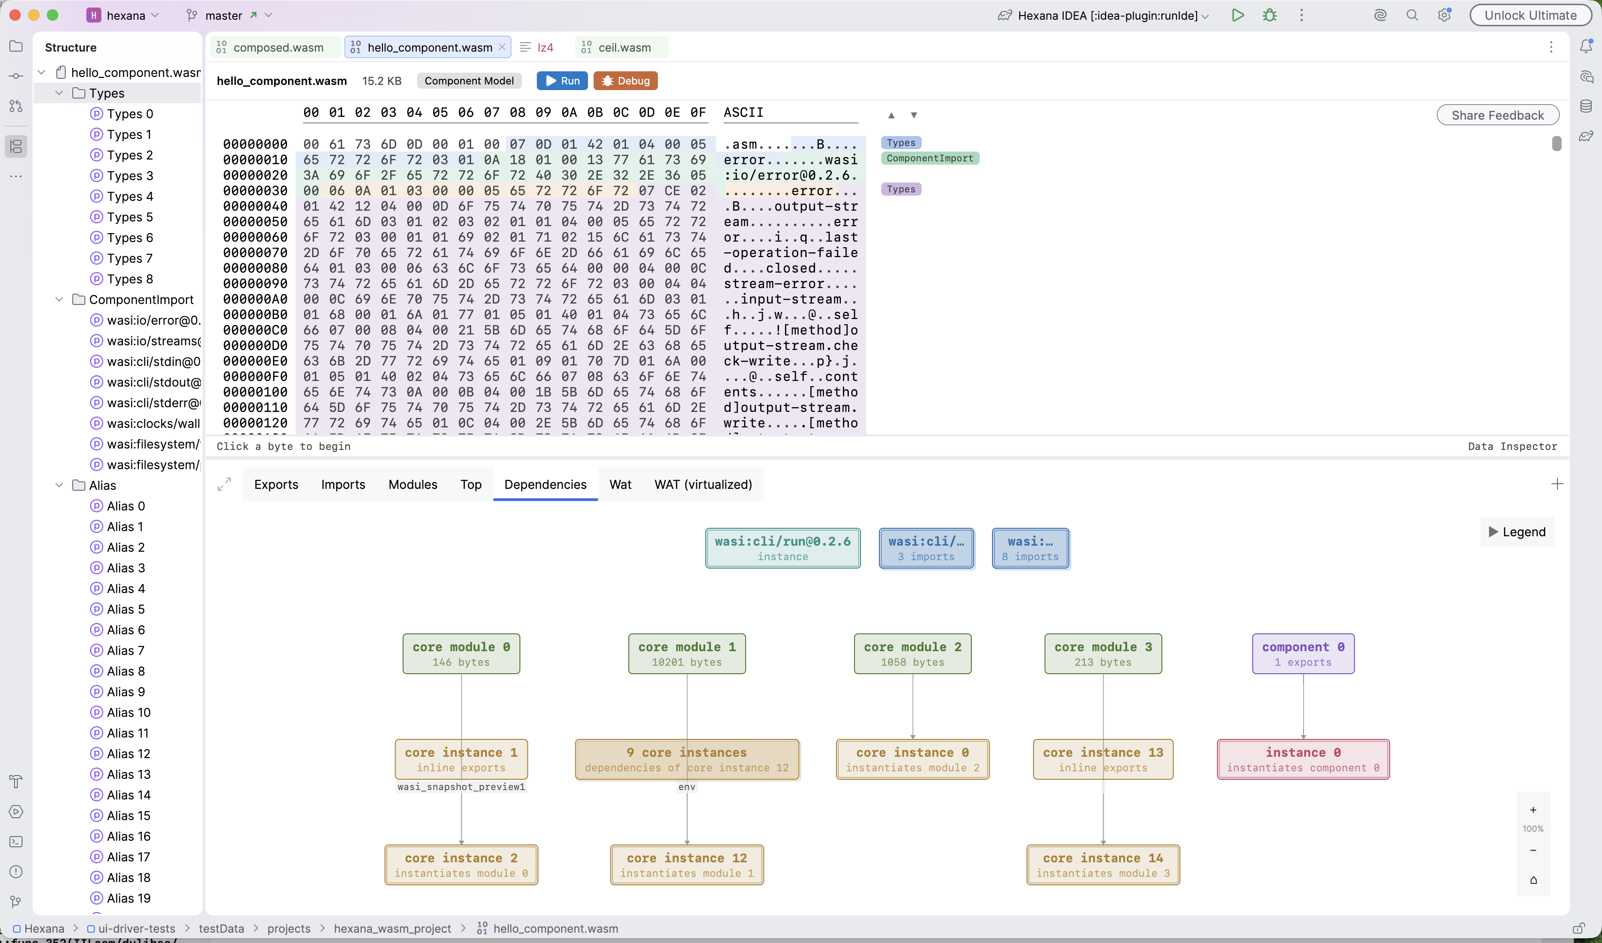Collapse the Types folder node

(59, 93)
